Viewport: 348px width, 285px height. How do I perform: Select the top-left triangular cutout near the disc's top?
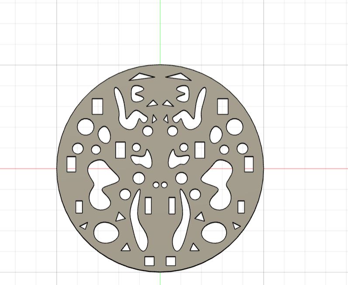(x=141, y=76)
